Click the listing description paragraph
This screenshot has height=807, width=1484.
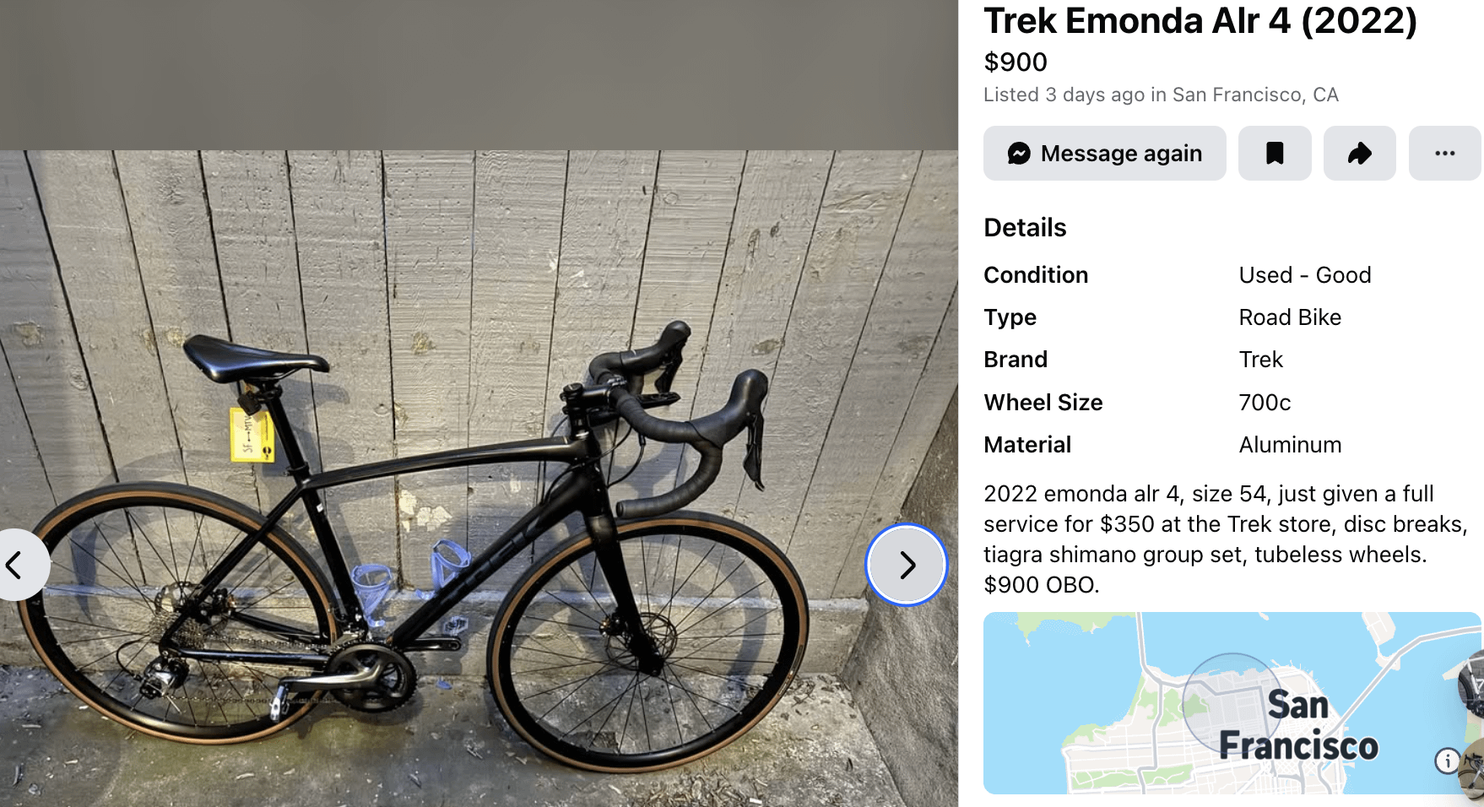[x=1224, y=539]
